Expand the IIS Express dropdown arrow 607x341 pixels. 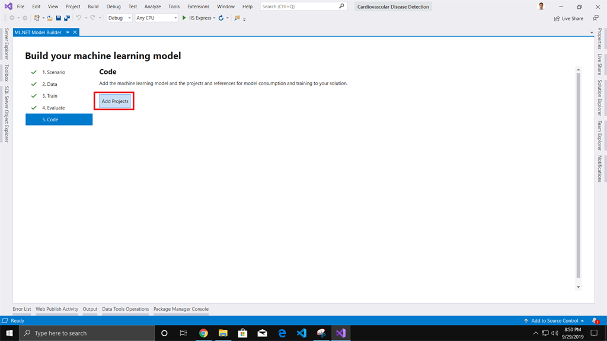tap(214, 18)
